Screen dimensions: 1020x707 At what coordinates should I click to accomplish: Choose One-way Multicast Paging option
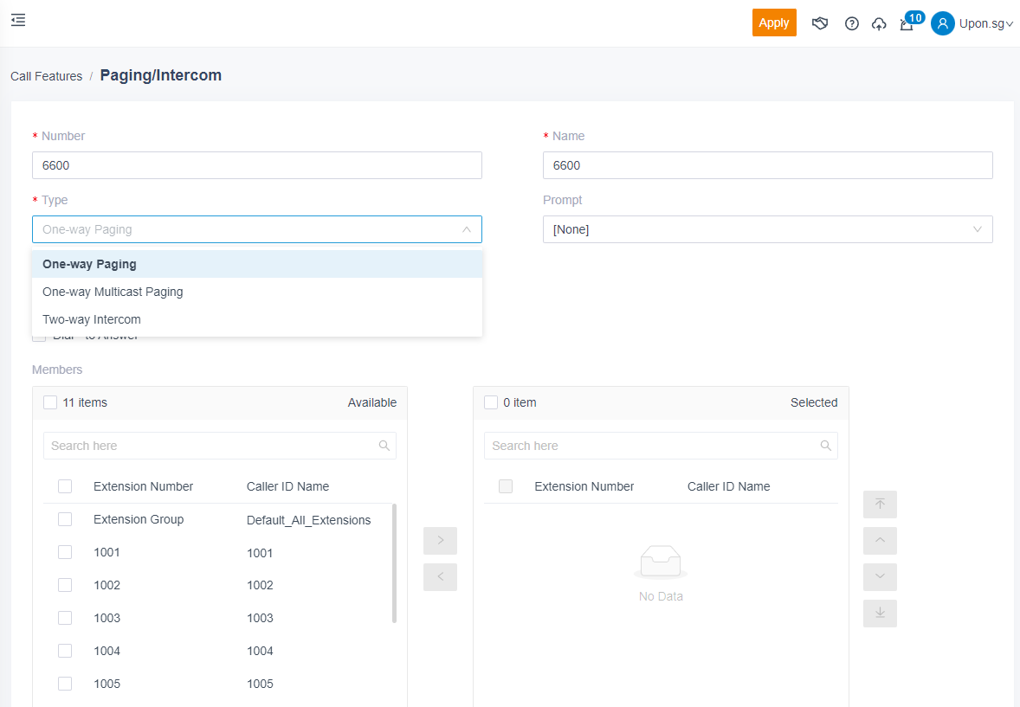[x=113, y=292]
